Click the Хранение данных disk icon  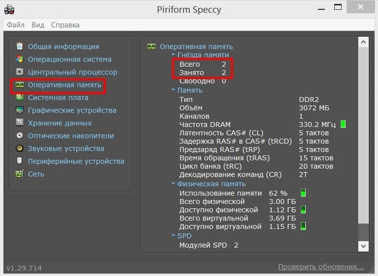[x=20, y=123]
